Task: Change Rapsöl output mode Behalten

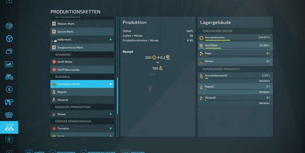Action: pyautogui.click(x=264, y=92)
